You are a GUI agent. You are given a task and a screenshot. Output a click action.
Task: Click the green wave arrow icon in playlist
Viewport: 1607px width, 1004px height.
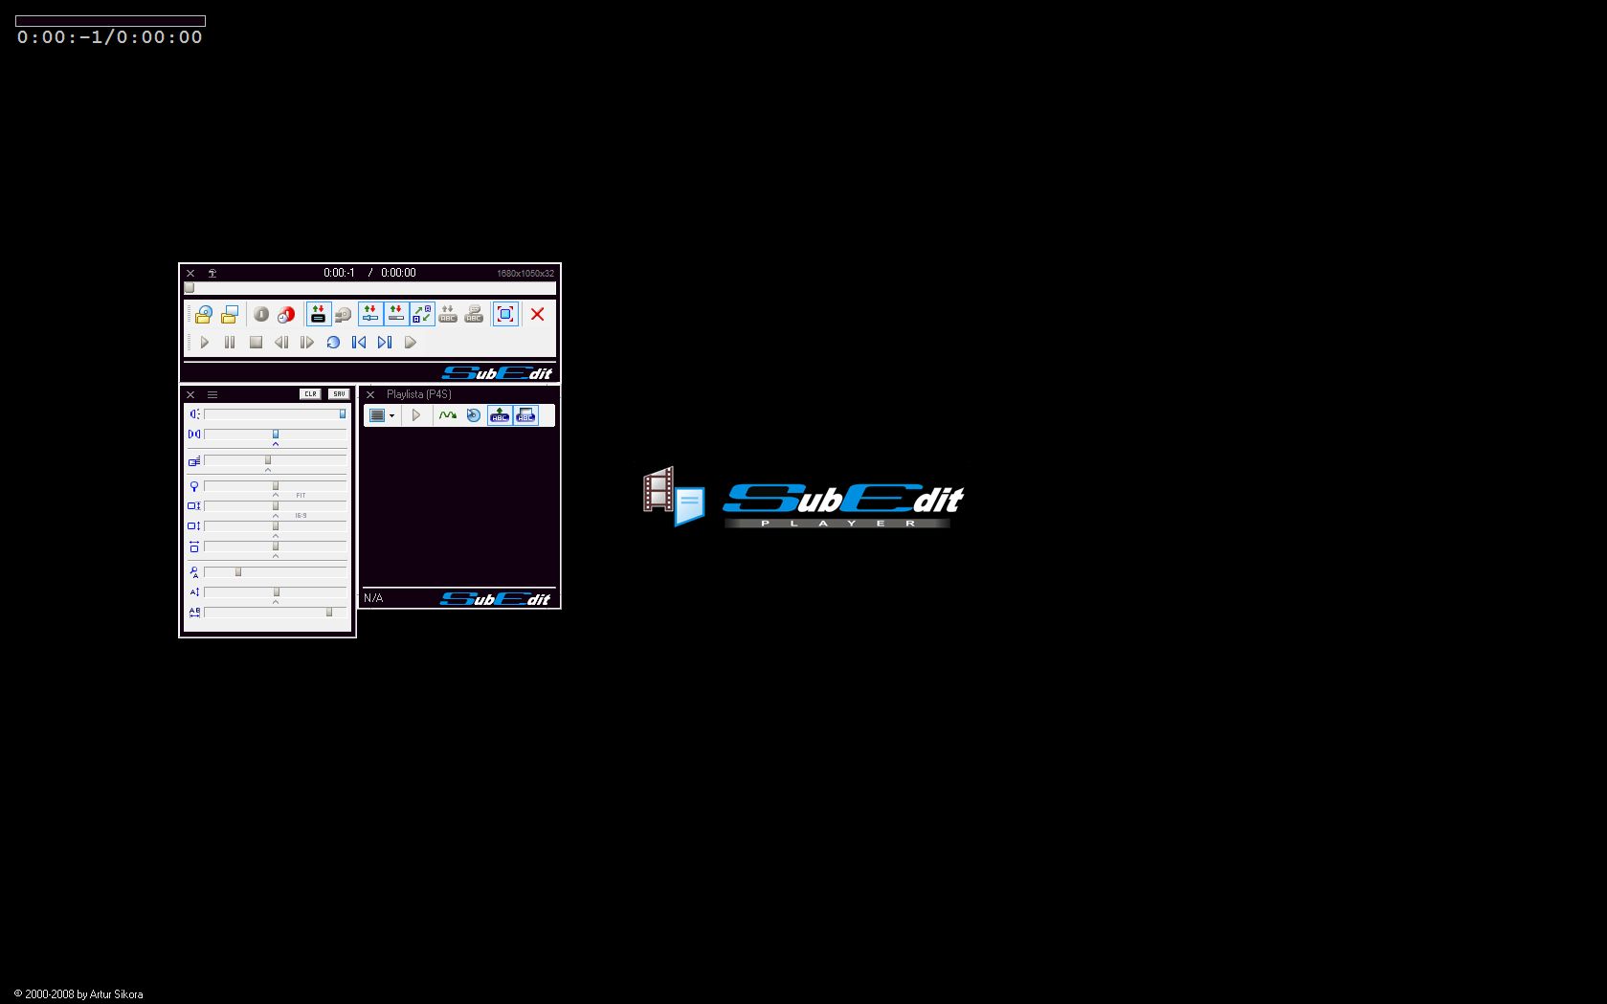pos(447,415)
